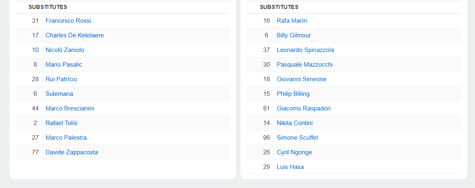The image size is (475, 188).
Task: Open Luis Hasa player page
Action: point(290,167)
